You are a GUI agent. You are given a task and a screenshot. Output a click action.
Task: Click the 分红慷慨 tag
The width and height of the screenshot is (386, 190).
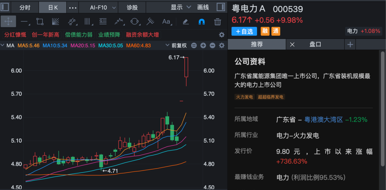point(15,35)
